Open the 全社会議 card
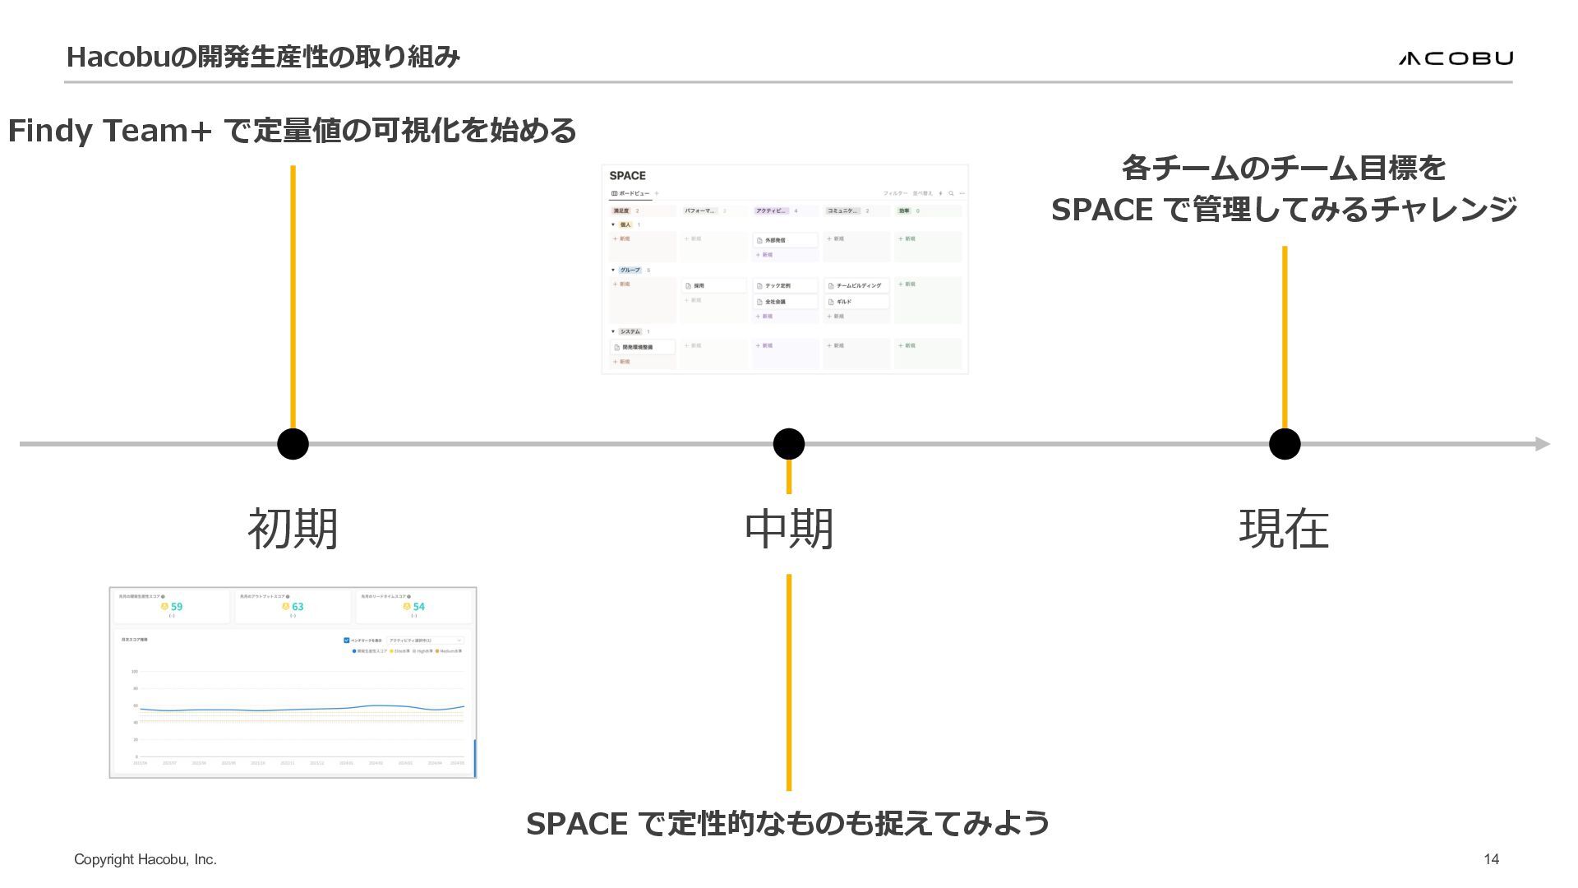The image size is (1578, 888). click(786, 302)
